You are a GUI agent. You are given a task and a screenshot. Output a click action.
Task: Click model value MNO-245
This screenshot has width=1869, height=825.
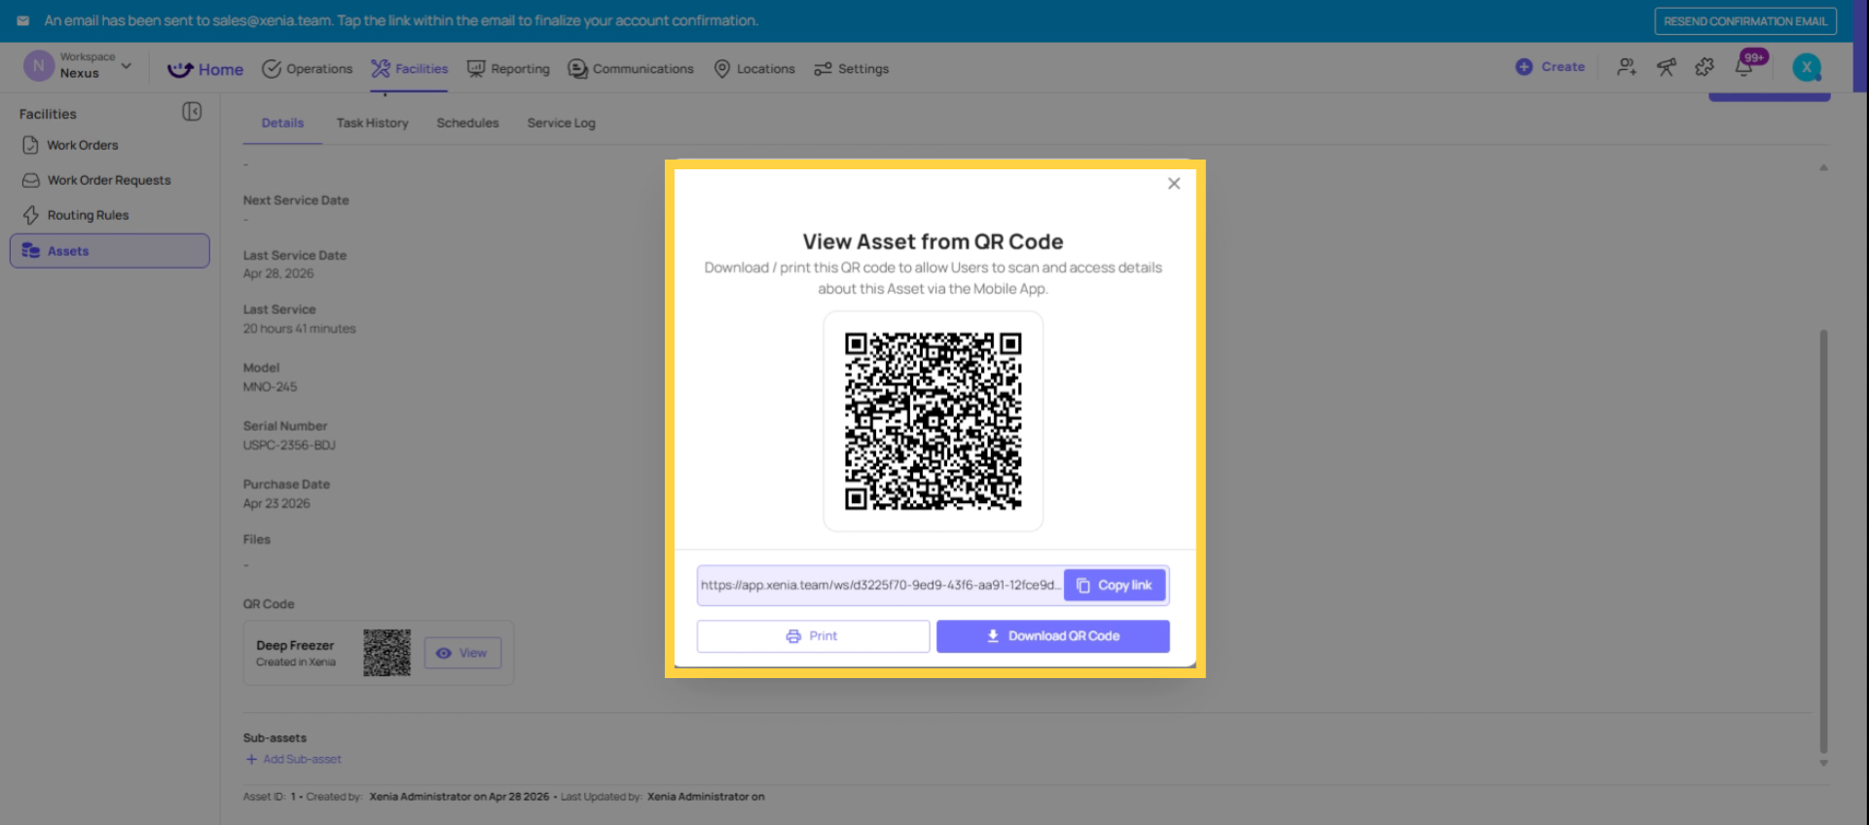pyautogui.click(x=270, y=387)
